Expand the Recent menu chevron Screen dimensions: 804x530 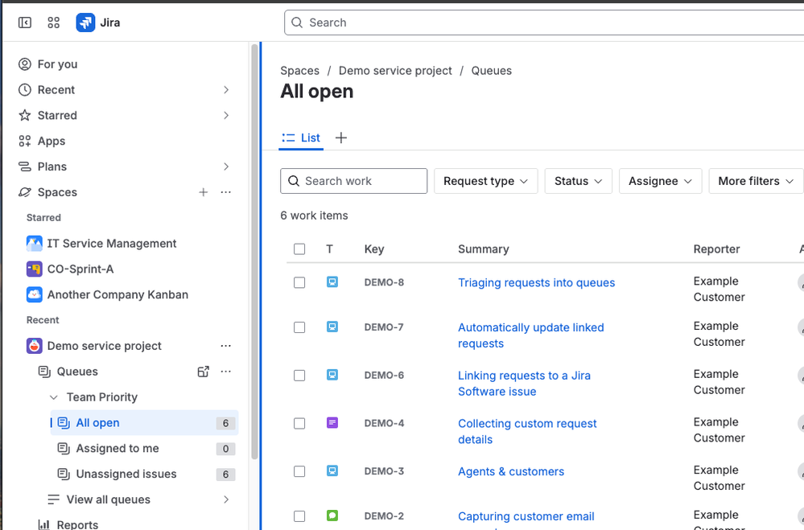226,90
